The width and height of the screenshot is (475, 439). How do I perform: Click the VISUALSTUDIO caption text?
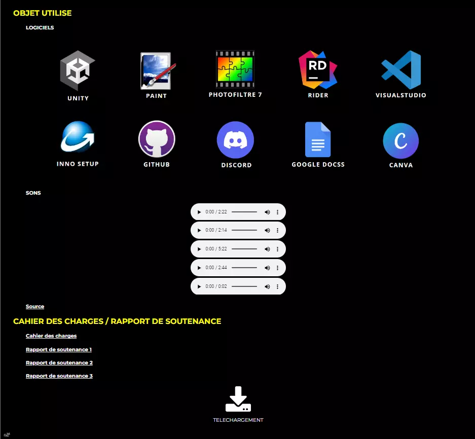coord(401,95)
